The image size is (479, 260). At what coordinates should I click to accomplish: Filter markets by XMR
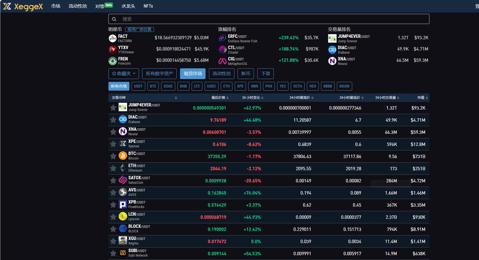(254, 86)
